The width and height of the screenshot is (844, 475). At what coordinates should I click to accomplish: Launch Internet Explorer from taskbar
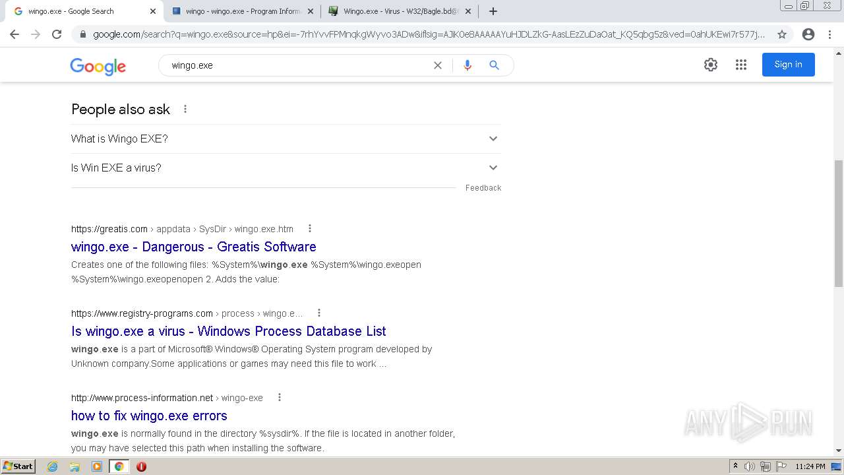coord(53,466)
